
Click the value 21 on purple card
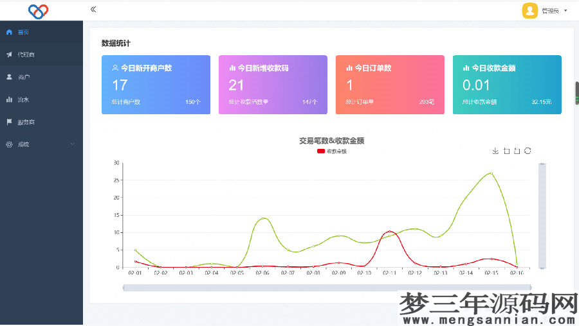236,85
